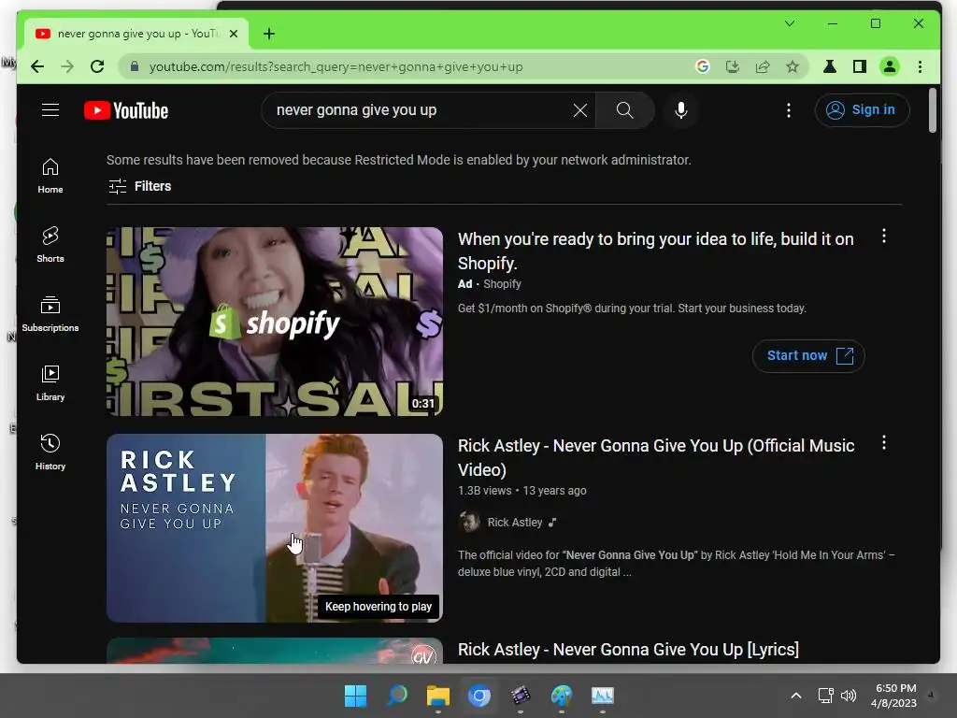The height and width of the screenshot is (718, 957).
Task: Click the YouTube logo
Action: tap(126, 110)
